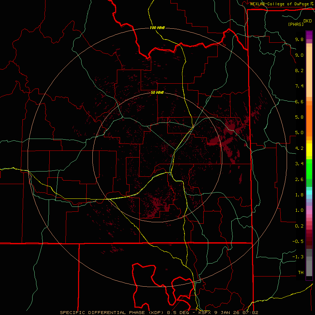
Task: Pick the bright green swatch on the color scale
Action: click(309, 169)
